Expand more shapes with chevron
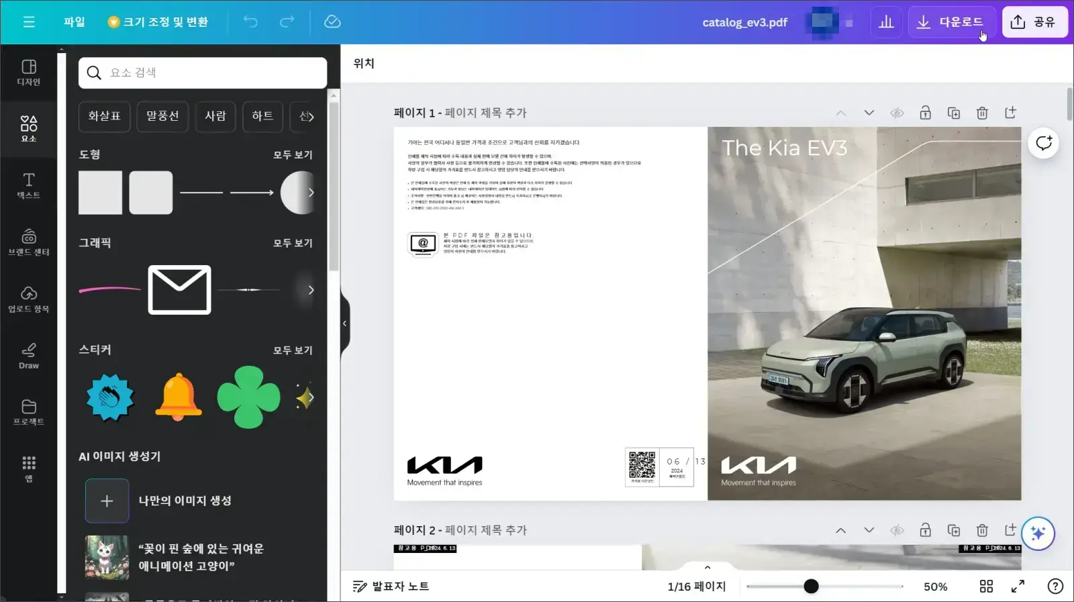This screenshot has width=1074, height=602. pos(311,193)
